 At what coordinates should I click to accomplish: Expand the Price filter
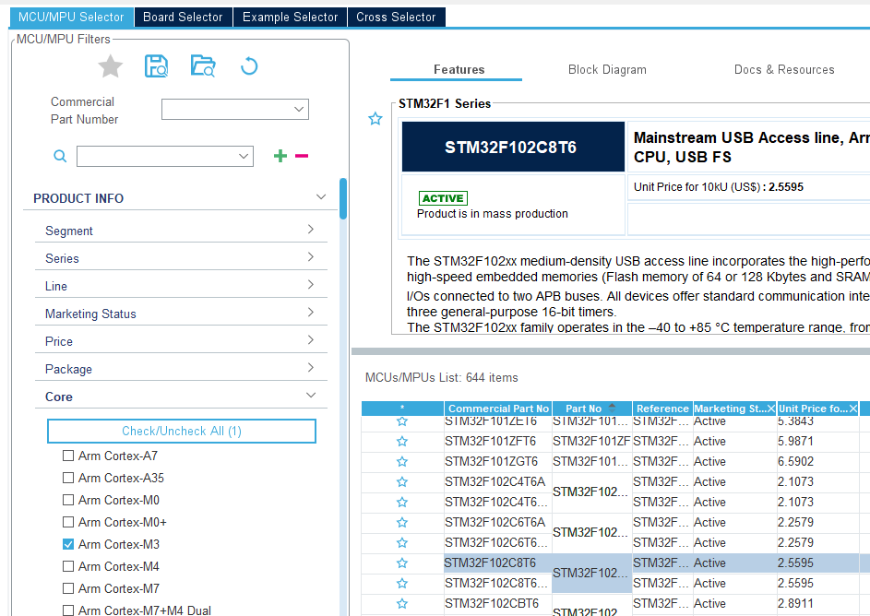click(x=311, y=340)
